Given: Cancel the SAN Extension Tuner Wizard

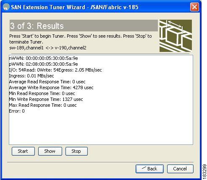Looking at the screenshot, I should (x=180, y=169).
